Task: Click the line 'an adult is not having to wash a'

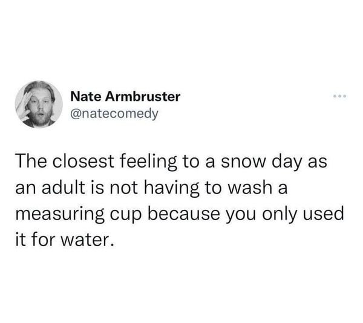Action: pyautogui.click(x=152, y=188)
